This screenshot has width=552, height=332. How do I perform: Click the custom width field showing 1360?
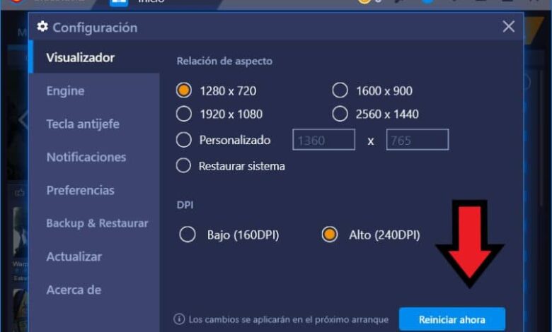(x=323, y=140)
